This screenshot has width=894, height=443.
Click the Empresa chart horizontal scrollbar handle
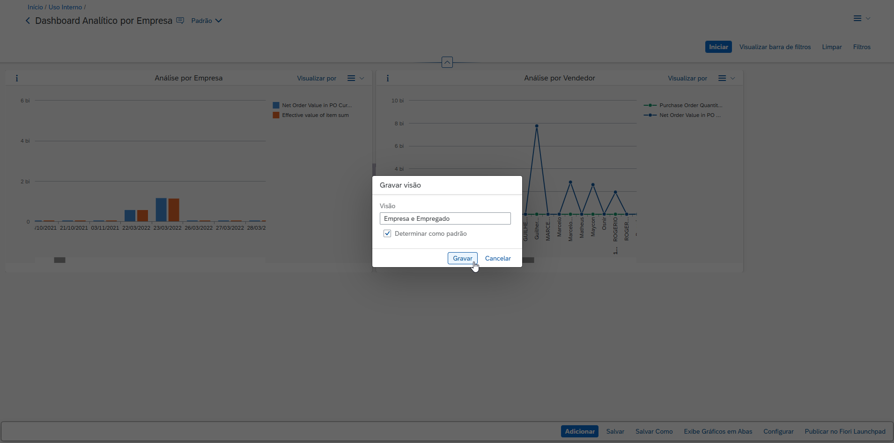(x=59, y=260)
